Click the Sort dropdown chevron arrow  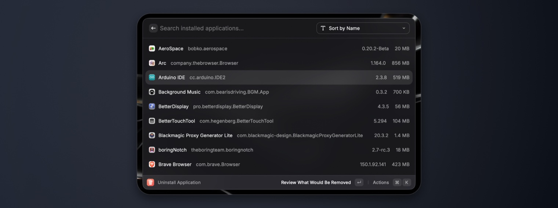[x=404, y=28]
